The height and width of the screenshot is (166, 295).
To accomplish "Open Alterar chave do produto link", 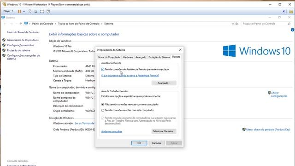I will pos(268,130).
